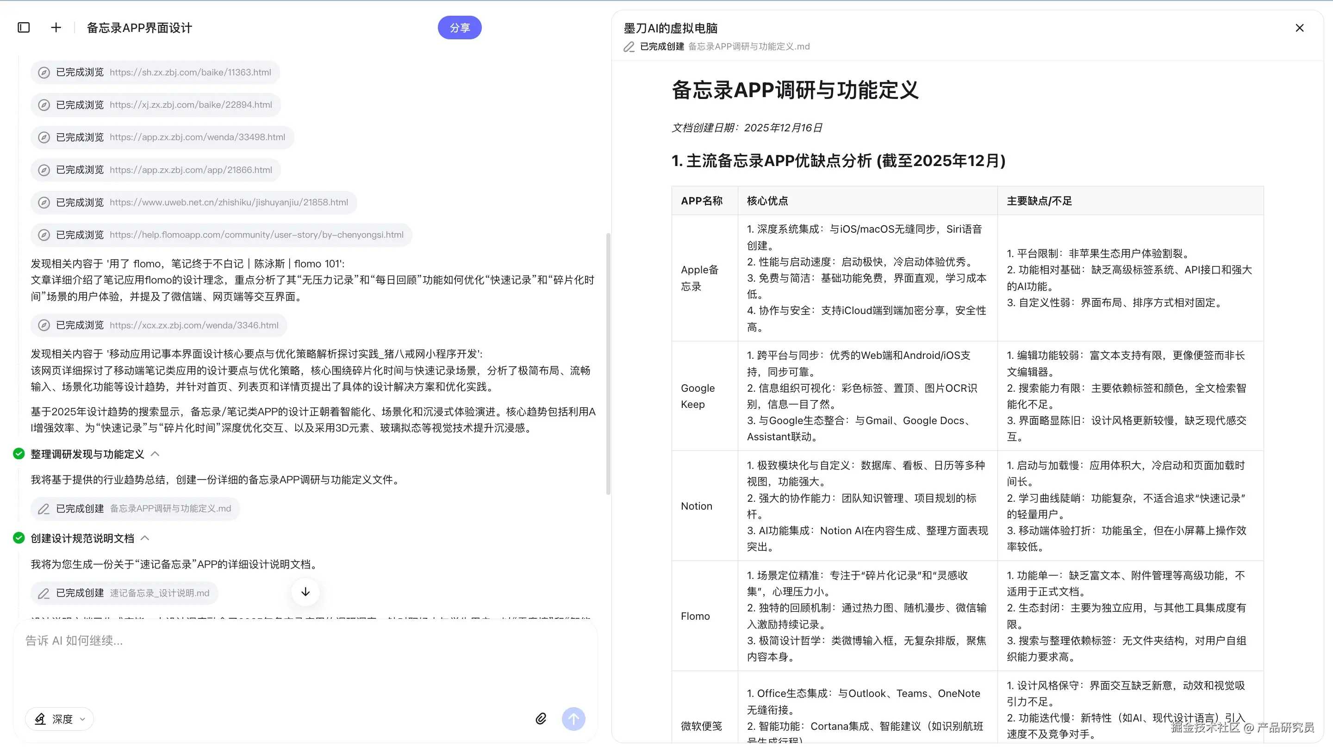
Task: Open the uweb.net.cn zhishiku link
Action: pos(228,202)
